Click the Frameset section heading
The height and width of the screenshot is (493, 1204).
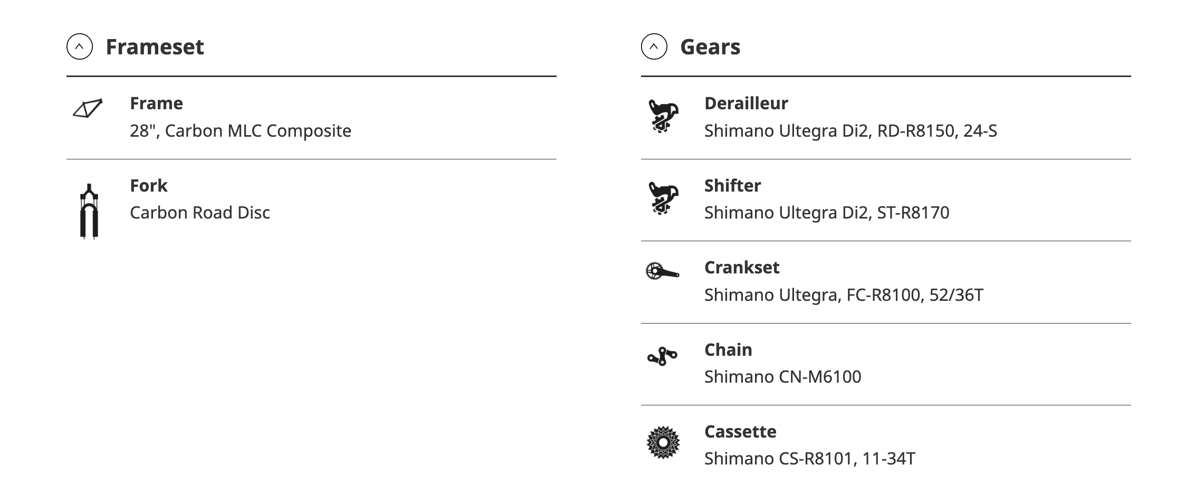pyautogui.click(x=155, y=46)
